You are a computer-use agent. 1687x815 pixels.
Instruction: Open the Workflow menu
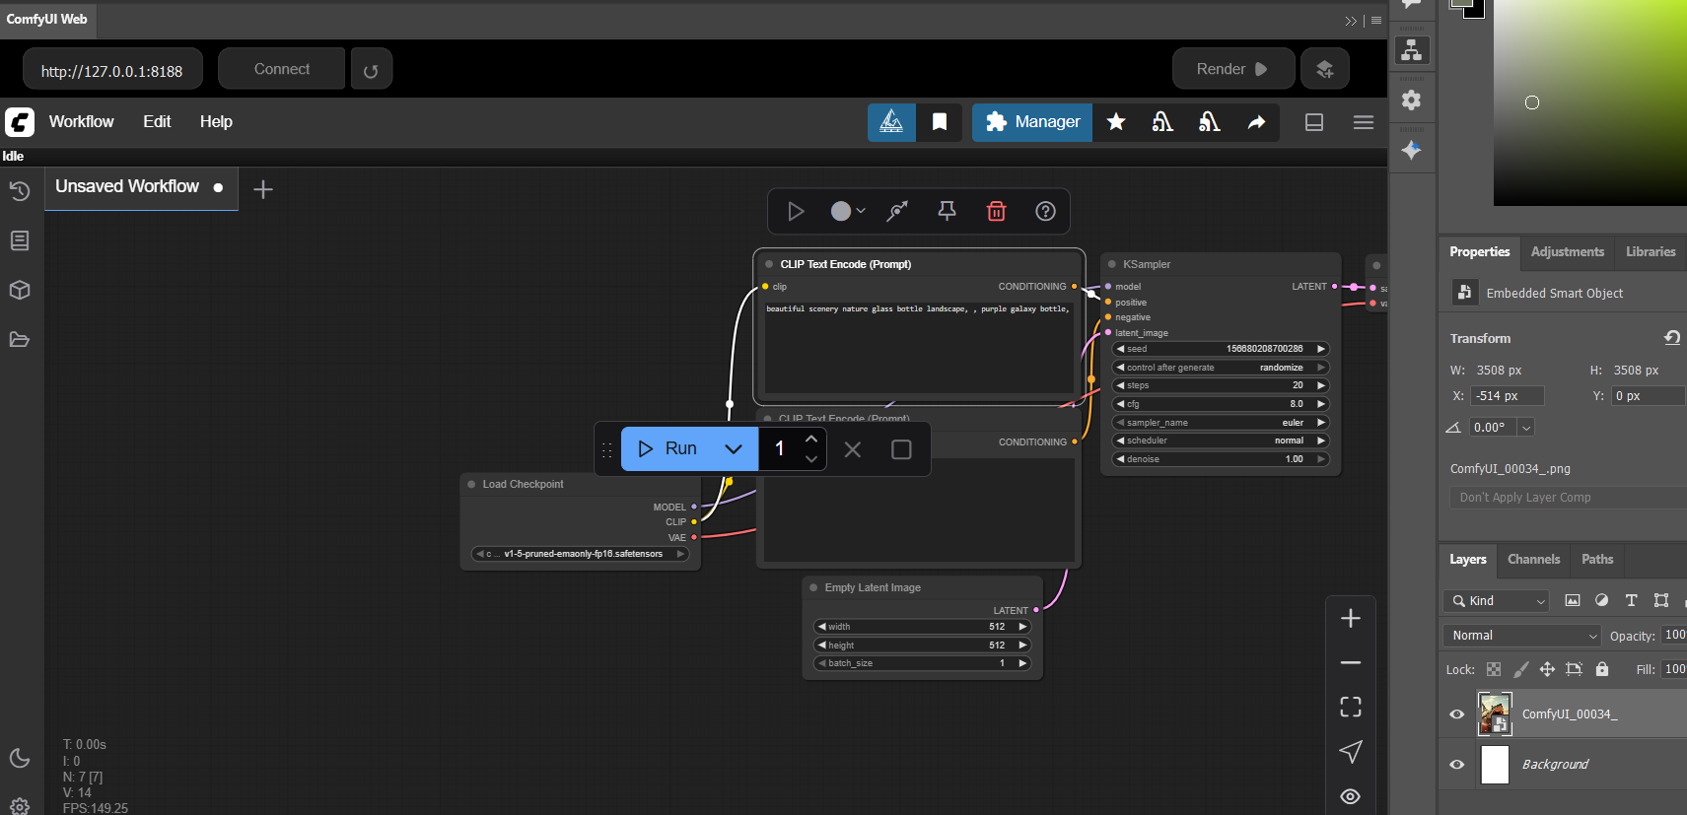(82, 122)
